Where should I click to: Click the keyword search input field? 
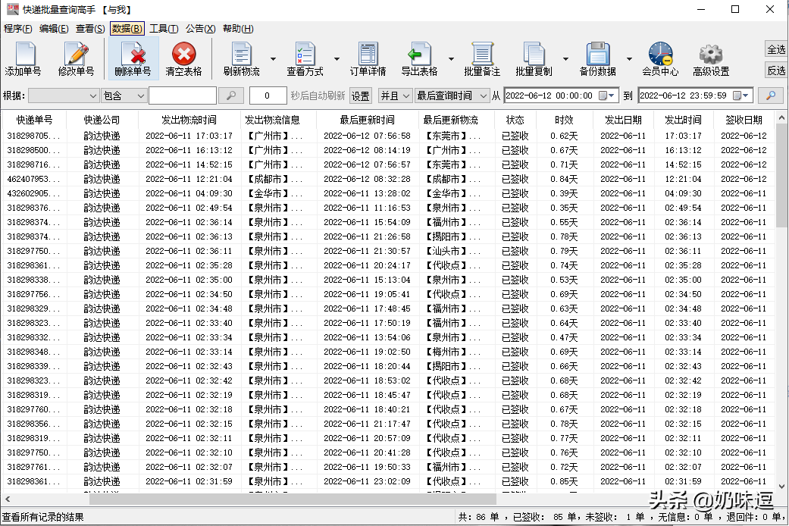coord(183,95)
